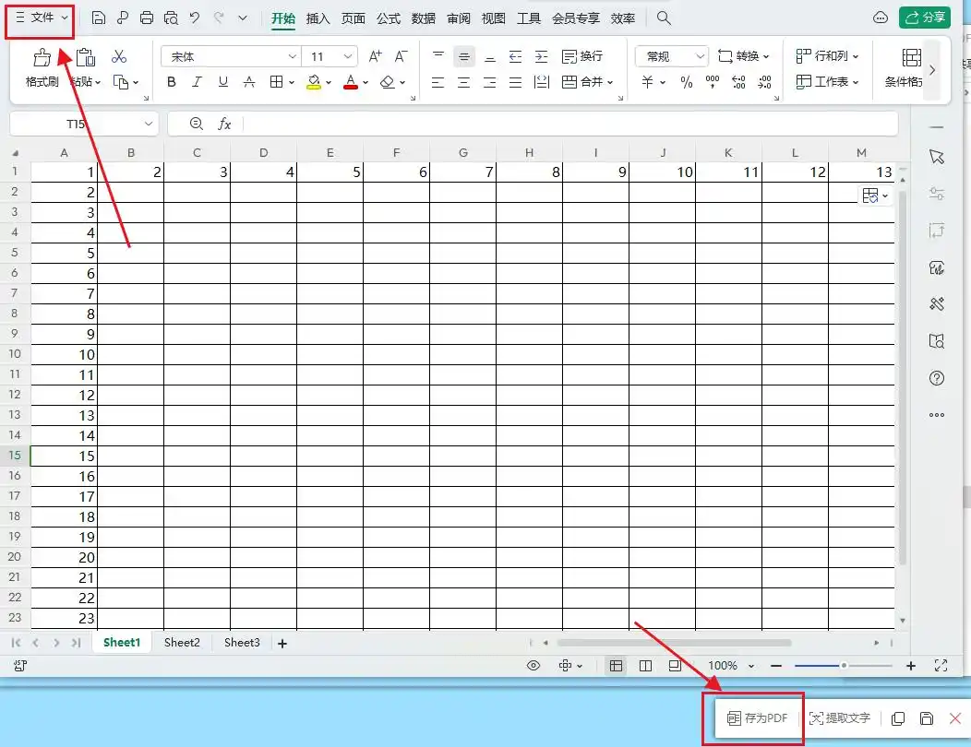Open Print Preview icon
The width and height of the screenshot is (971, 747).
coord(171,18)
